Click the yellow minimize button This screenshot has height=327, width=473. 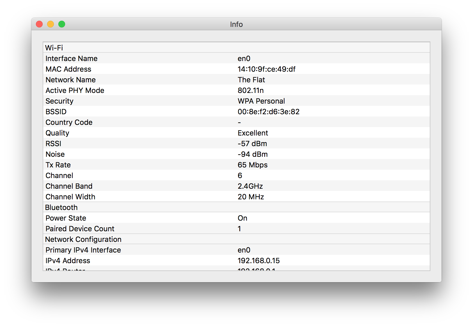[x=50, y=24]
